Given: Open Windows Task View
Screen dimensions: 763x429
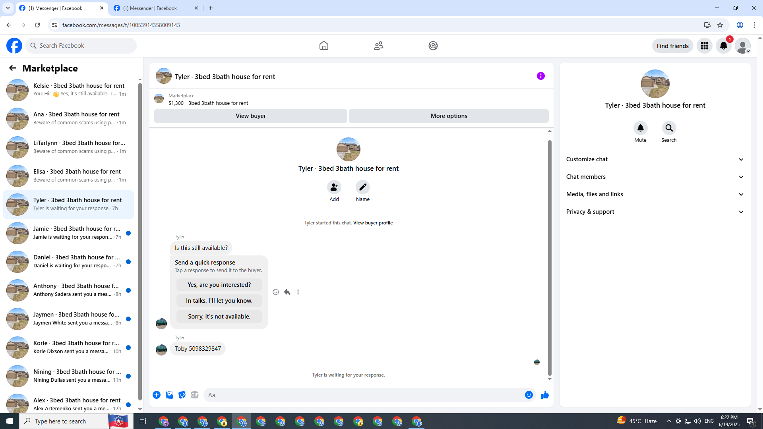Looking at the screenshot, I should [143, 421].
